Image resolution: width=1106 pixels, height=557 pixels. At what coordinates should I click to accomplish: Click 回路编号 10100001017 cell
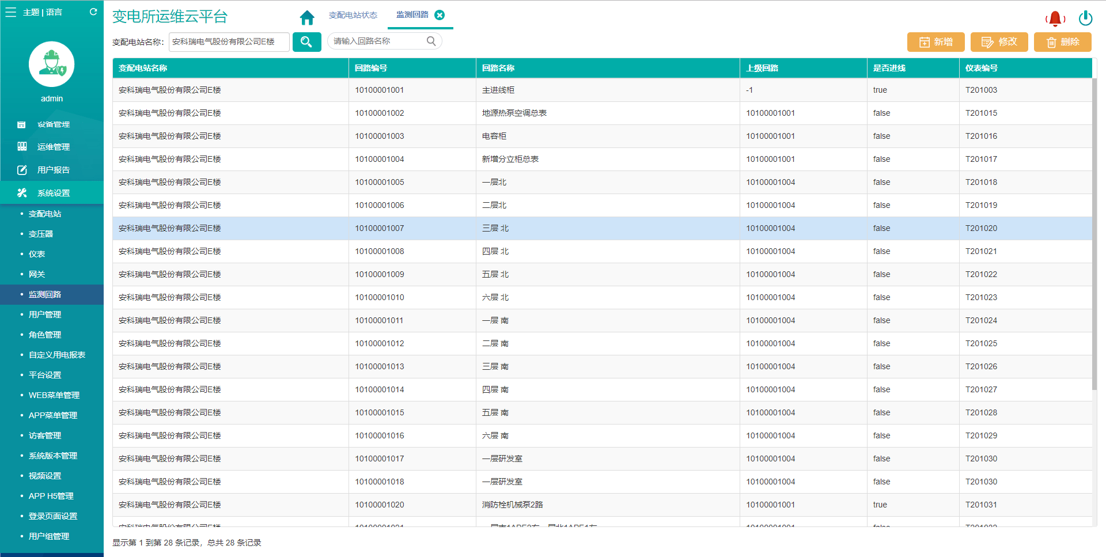coord(412,459)
